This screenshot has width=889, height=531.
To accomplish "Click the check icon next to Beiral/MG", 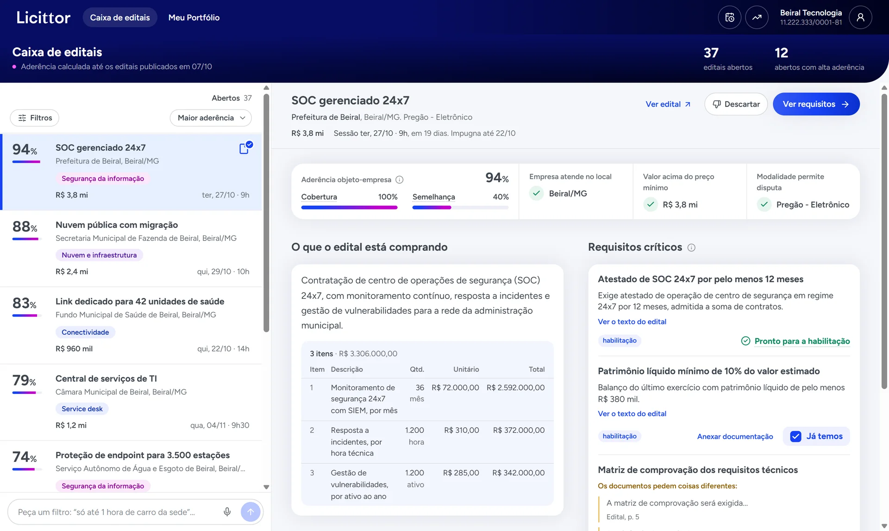I will (x=536, y=193).
